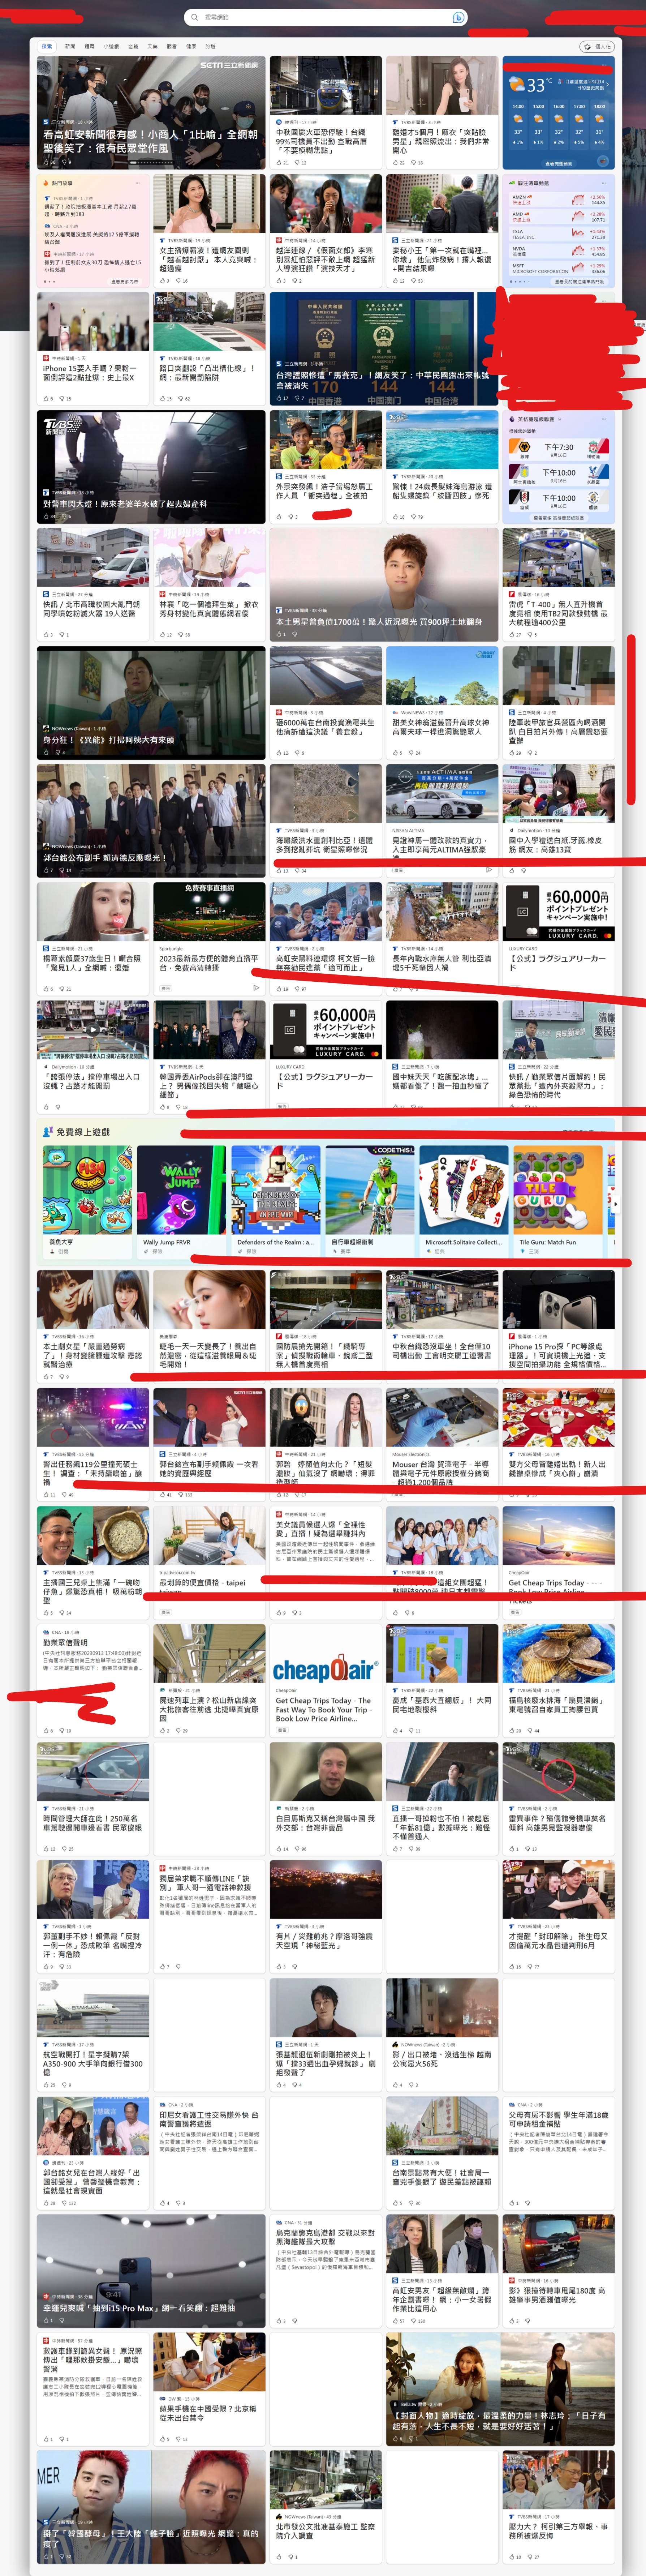This screenshot has height=2576, width=646.
Task: Click the web search input field
Action: pos(325,17)
